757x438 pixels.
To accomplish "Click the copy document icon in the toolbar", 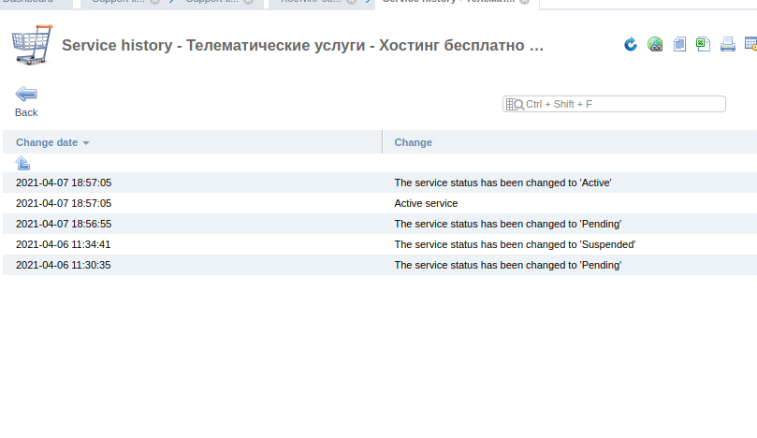I will [679, 44].
